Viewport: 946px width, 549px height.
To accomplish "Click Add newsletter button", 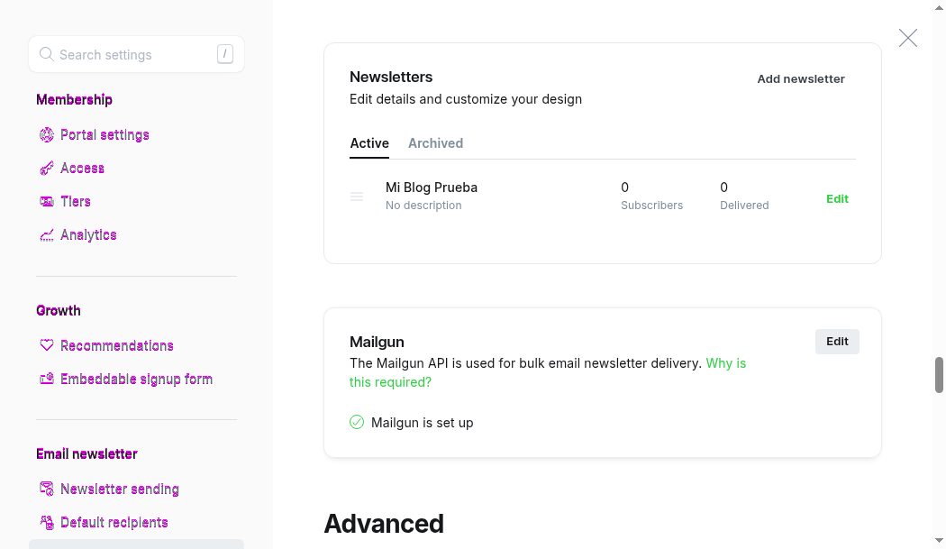I will 801,79.
